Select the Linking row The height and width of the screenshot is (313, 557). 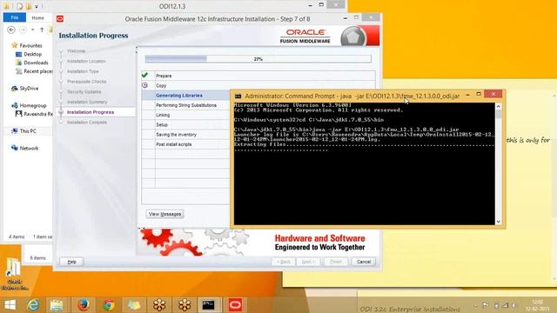click(185, 115)
